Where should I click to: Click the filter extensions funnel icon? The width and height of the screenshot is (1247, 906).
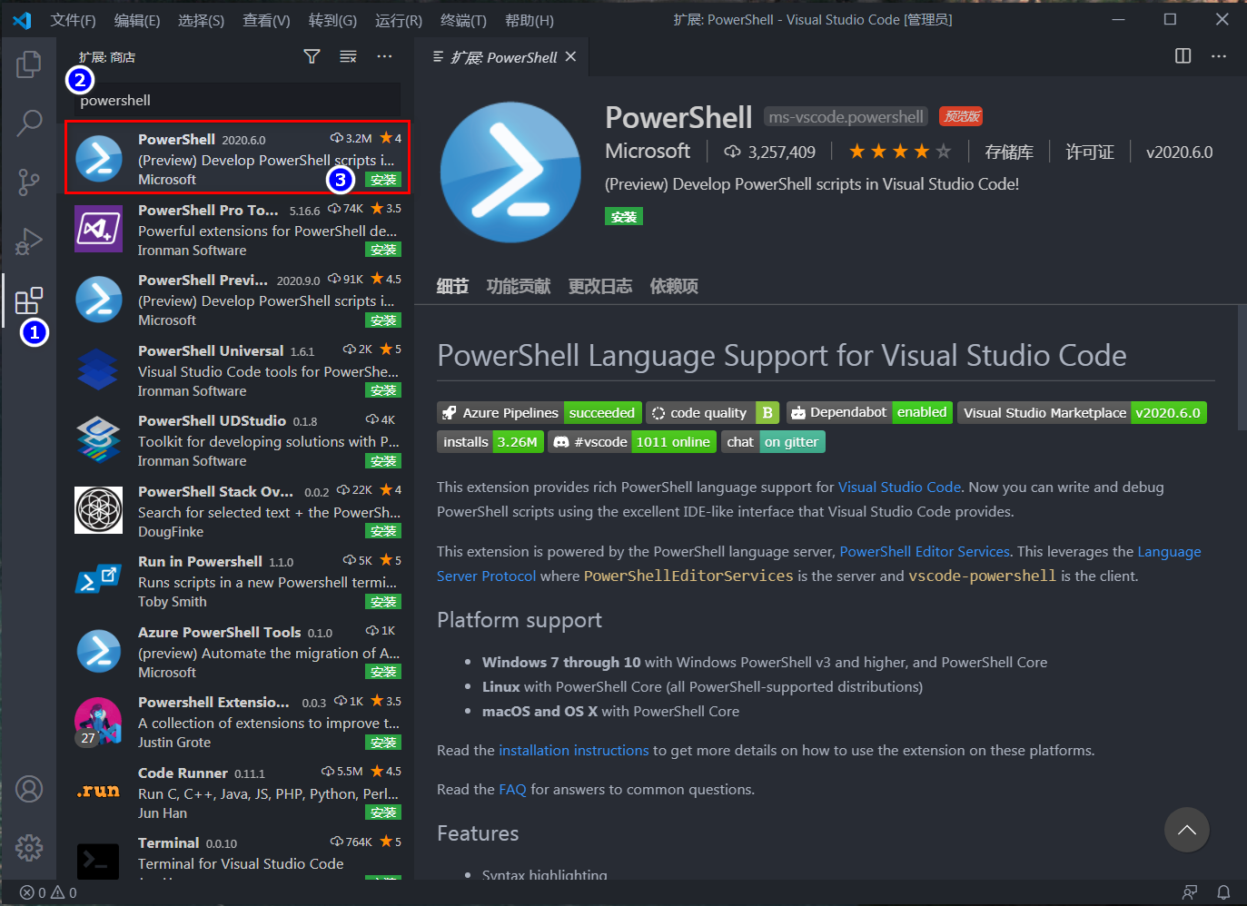[x=312, y=56]
